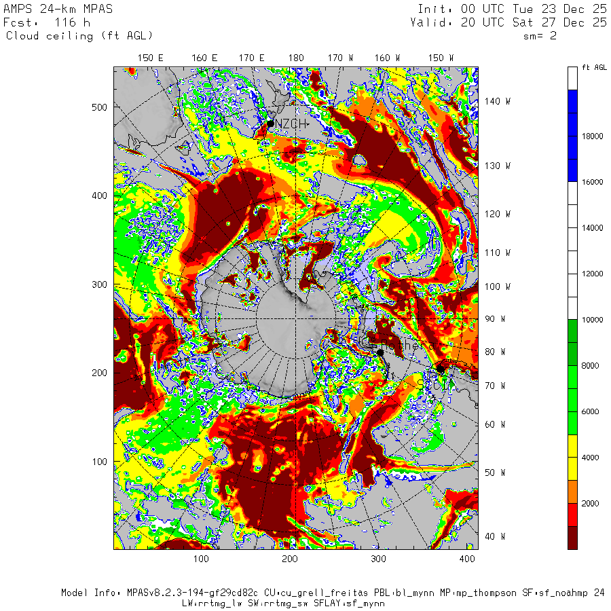The image size is (611, 611).
Task: Click the 150 W longitude label
Action: [x=441, y=58]
